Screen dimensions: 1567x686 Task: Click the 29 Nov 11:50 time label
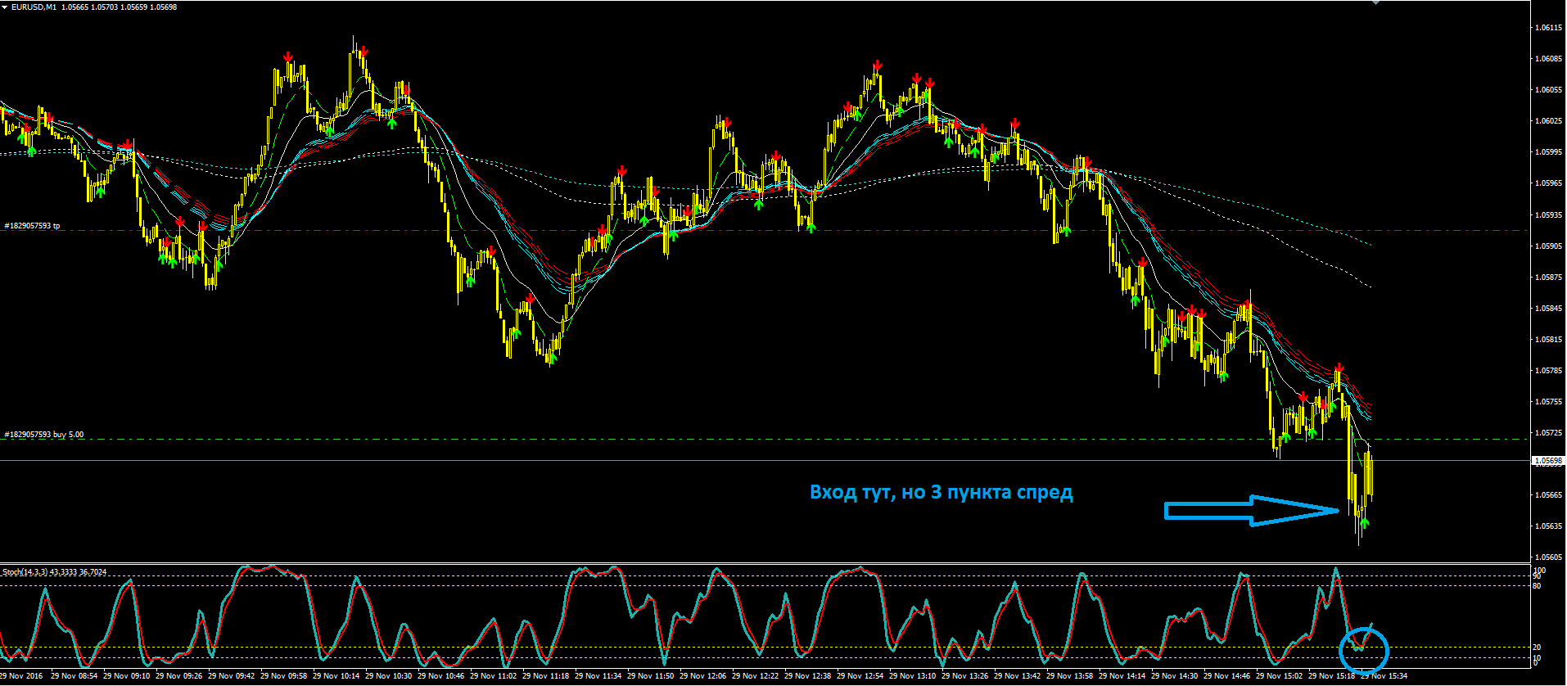coord(650,676)
